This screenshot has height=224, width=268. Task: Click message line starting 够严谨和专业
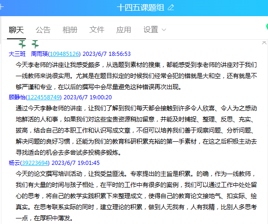(99, 87)
